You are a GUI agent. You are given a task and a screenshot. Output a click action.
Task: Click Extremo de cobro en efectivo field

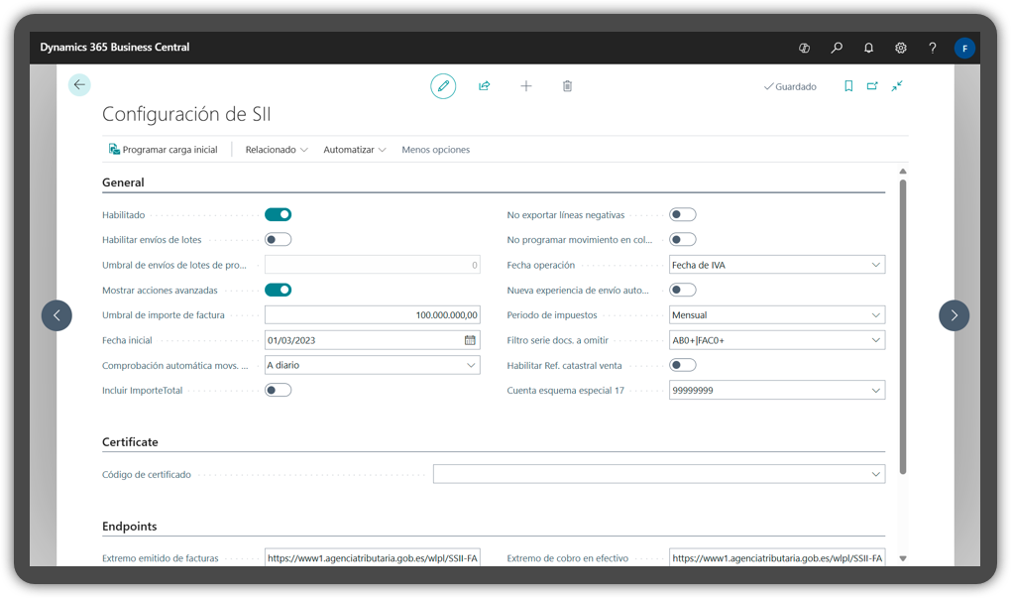[777, 558]
